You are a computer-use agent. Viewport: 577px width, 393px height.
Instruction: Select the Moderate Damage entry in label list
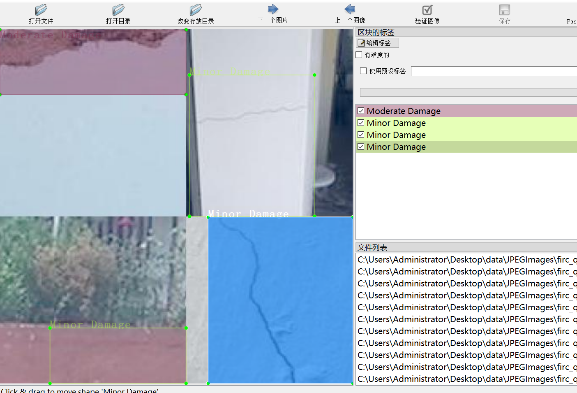466,111
